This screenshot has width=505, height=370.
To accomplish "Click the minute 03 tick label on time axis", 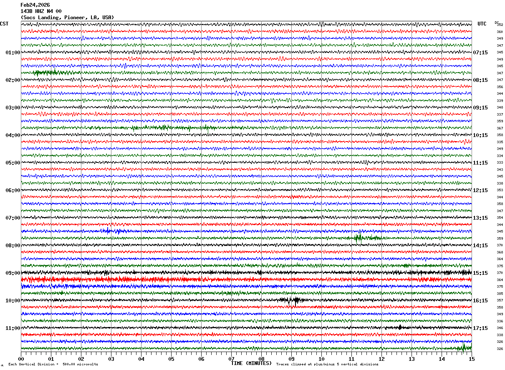I will [x=111, y=359].
